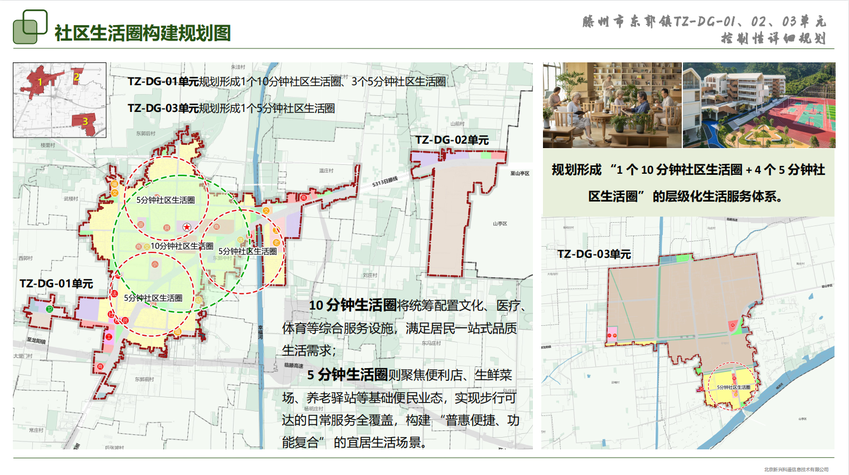
Task: Click the red star marker on the map
Action: tap(187, 227)
